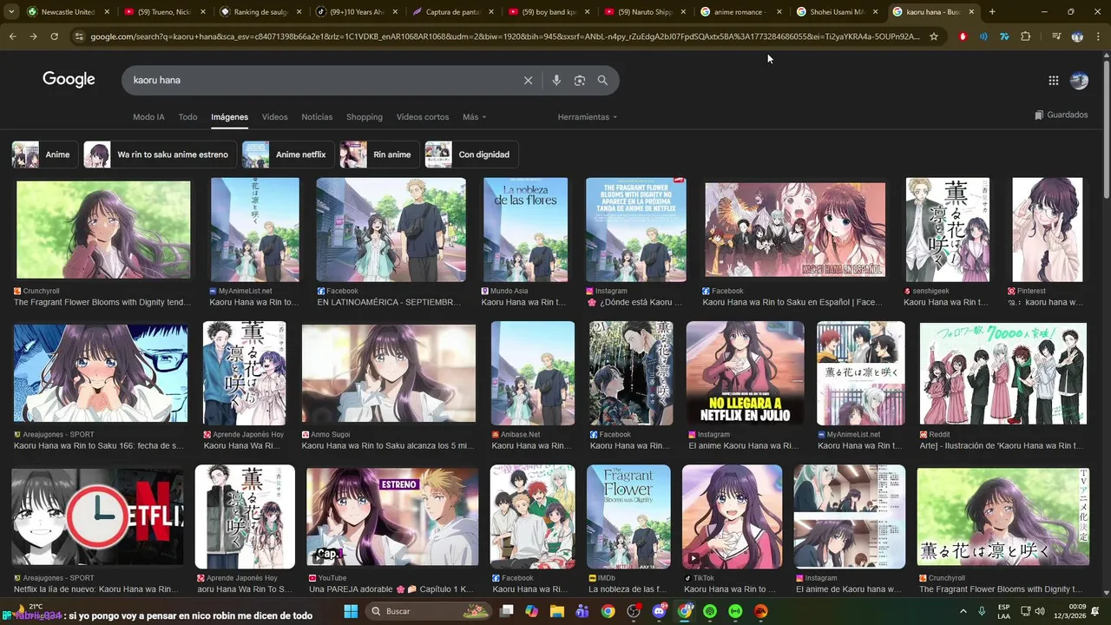The width and height of the screenshot is (1111, 625).
Task: Open the Guardados saved items link
Action: 1061,115
